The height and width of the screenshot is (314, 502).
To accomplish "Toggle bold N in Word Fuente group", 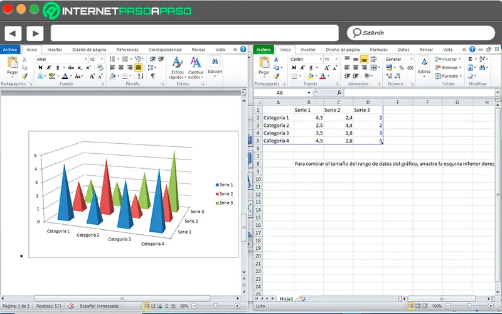I will pyautogui.click(x=40, y=68).
